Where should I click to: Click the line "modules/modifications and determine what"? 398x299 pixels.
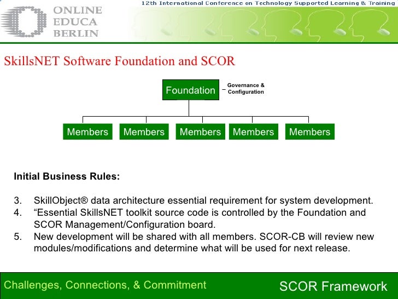tap(192, 248)
